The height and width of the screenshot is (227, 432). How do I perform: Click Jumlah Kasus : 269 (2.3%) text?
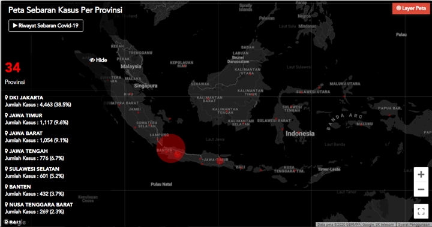[x=34, y=212]
